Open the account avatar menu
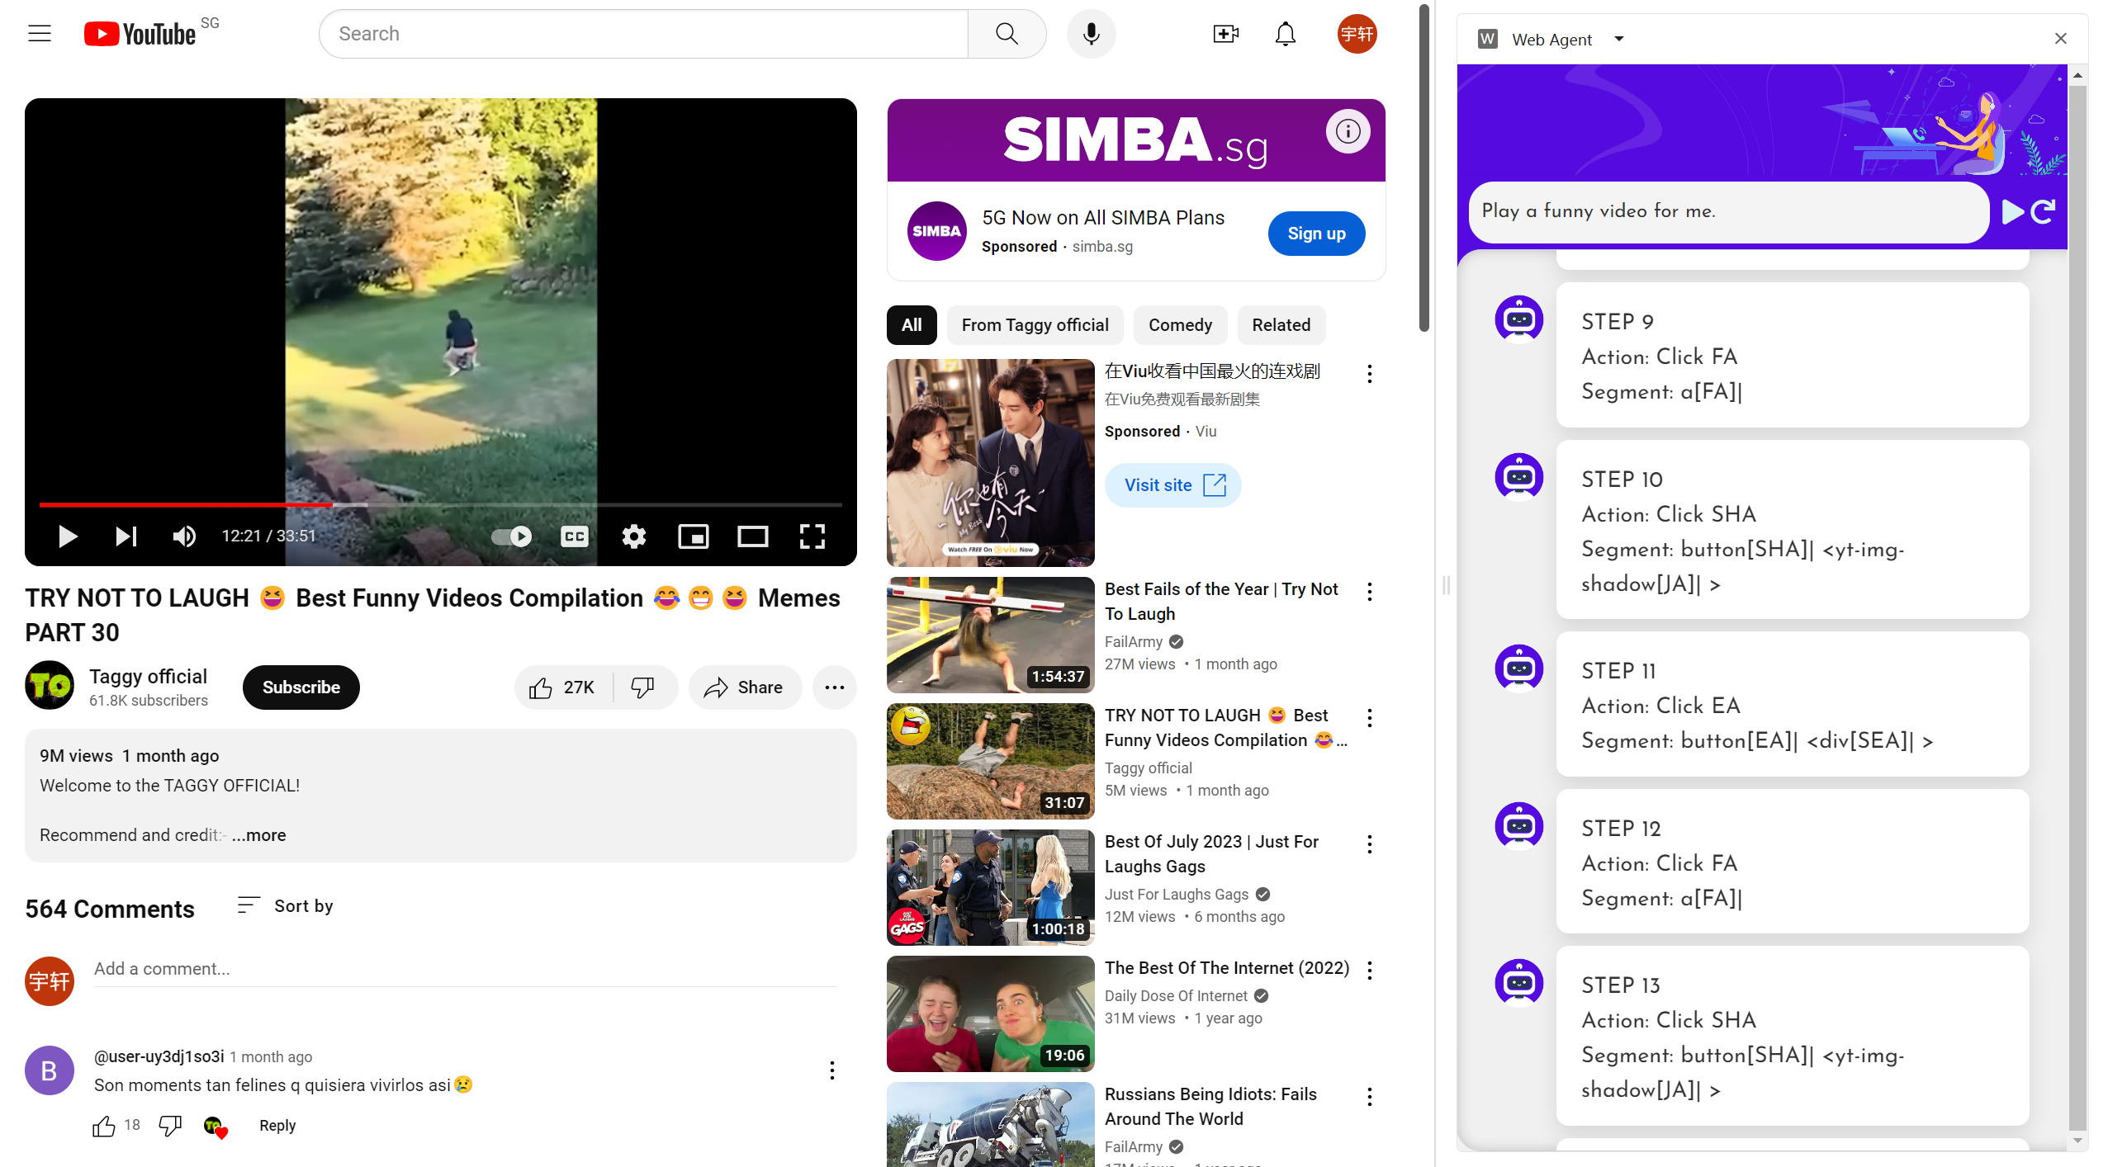2108x1167 pixels. coord(1357,34)
